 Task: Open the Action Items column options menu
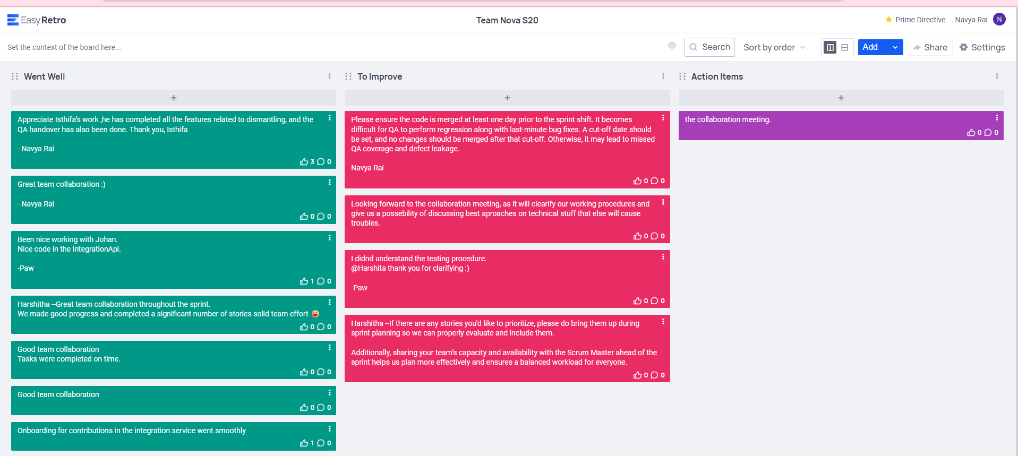[x=997, y=76]
